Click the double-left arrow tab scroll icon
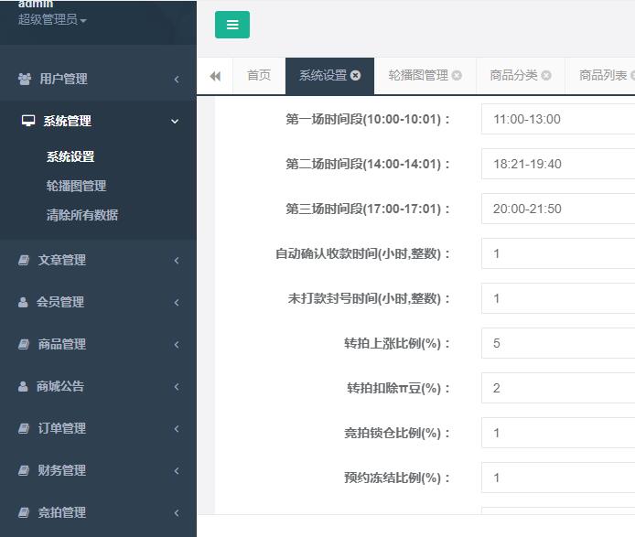635x537 pixels. pos(215,76)
